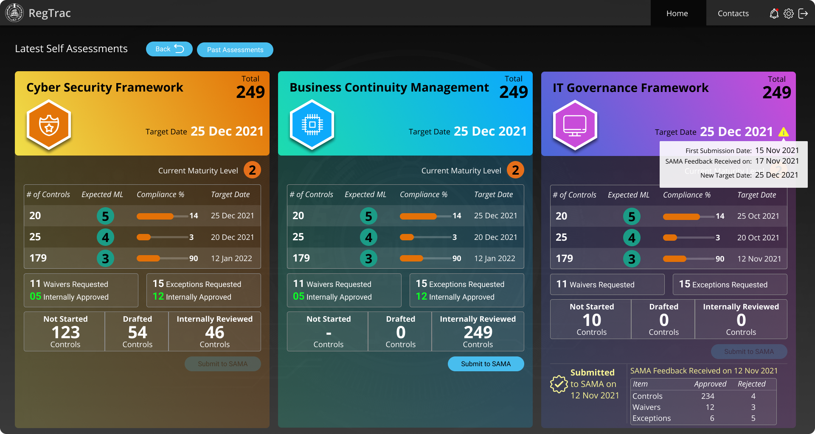Viewport: 815px width, 434px height.
Task: Click the logout icon
Action: click(803, 14)
